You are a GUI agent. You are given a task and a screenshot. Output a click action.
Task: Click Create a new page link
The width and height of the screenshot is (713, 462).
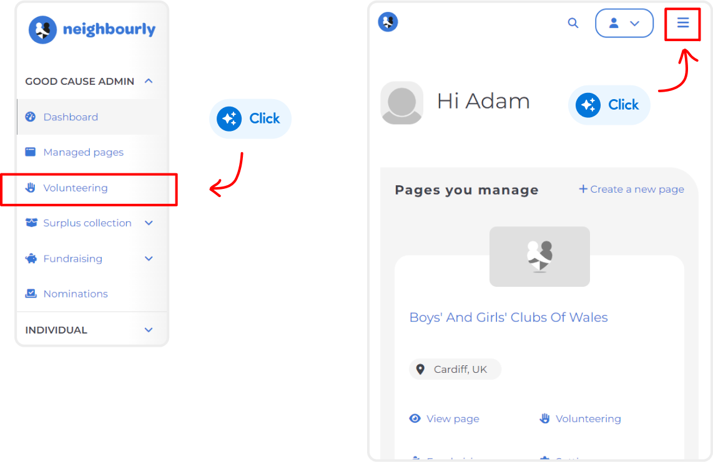(x=631, y=189)
